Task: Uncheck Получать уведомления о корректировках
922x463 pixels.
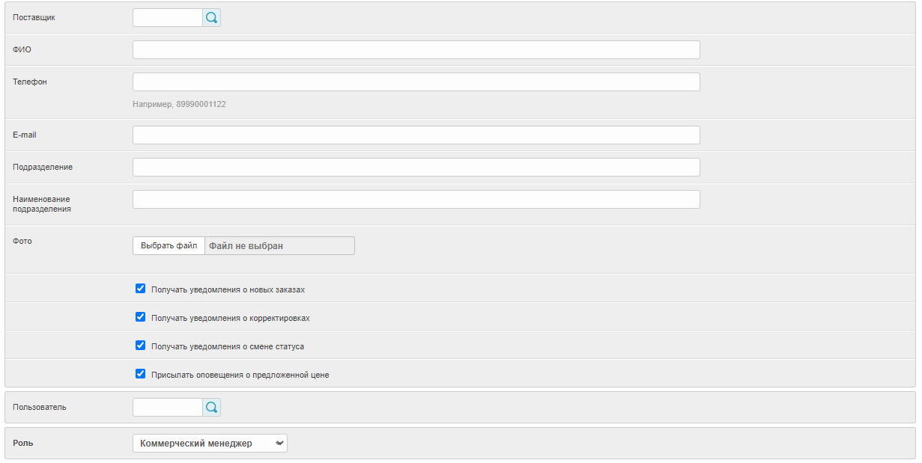Action: [140, 317]
